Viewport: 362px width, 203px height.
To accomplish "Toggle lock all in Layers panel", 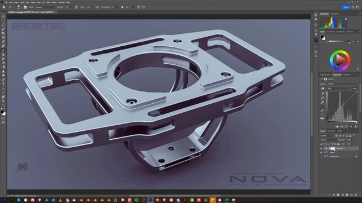I will [338, 144].
